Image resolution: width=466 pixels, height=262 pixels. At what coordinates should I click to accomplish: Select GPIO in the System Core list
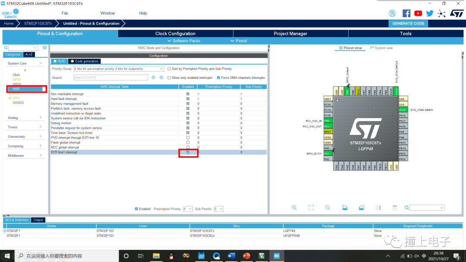coord(16,80)
